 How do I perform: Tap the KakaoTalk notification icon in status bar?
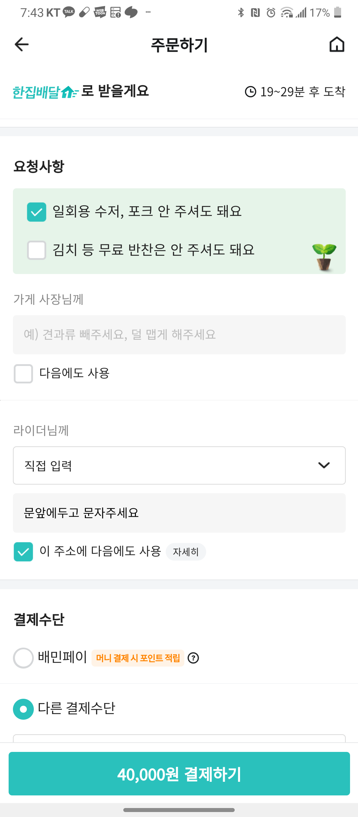coord(69,12)
